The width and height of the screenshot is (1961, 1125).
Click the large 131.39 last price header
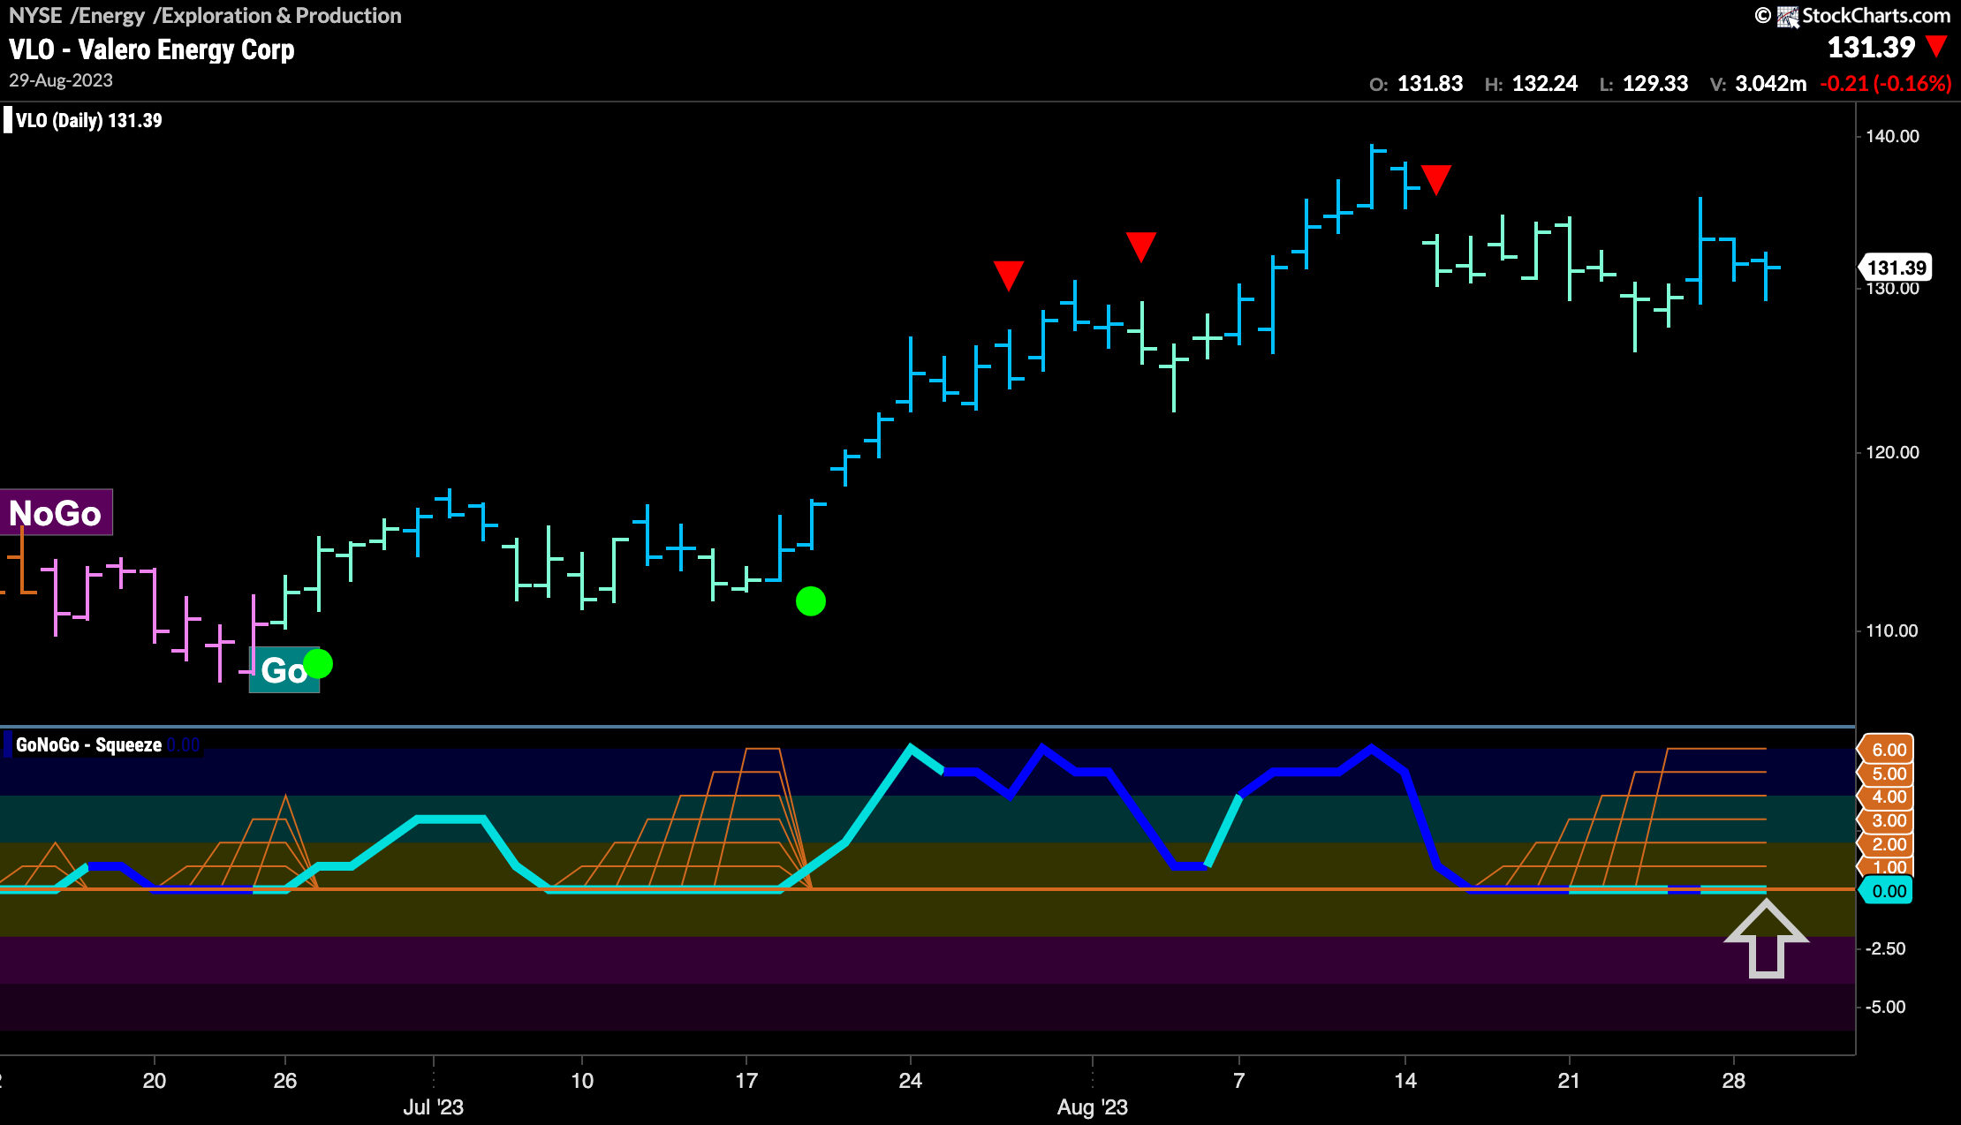(x=1871, y=47)
